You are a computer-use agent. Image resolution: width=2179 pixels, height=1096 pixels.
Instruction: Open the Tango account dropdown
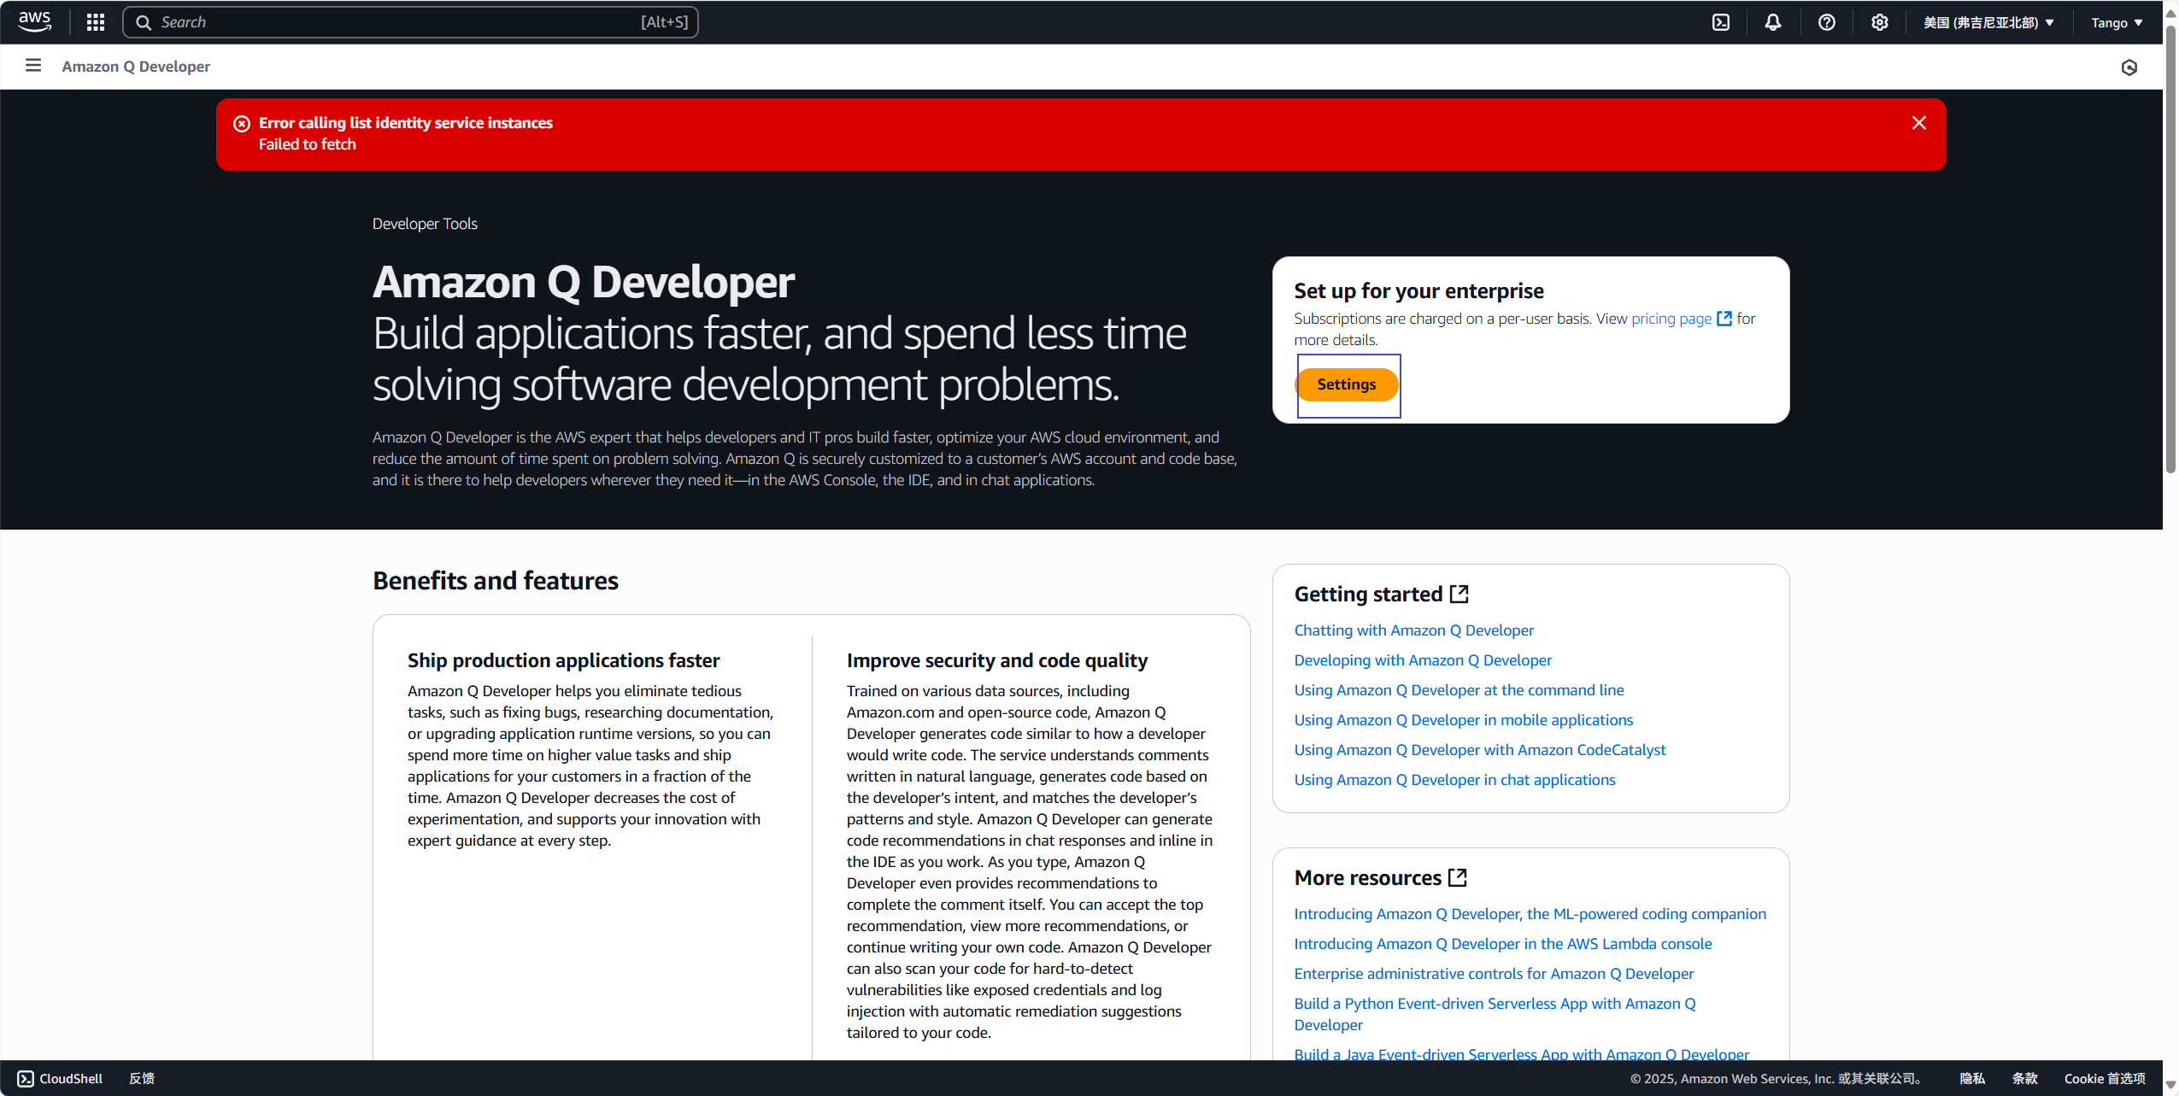[x=2116, y=23]
